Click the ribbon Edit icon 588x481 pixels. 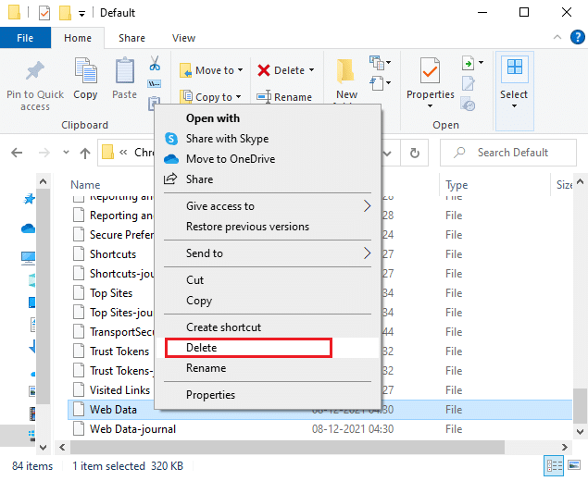[469, 83]
